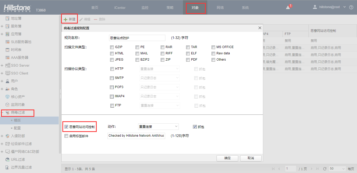Screen dimensions: 357x173
Task: Open the HTTP action dropdown
Action: pyautogui.click(x=159, y=69)
